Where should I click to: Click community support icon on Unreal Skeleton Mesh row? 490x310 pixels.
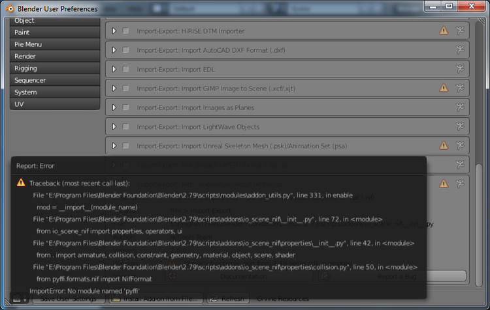click(x=460, y=145)
